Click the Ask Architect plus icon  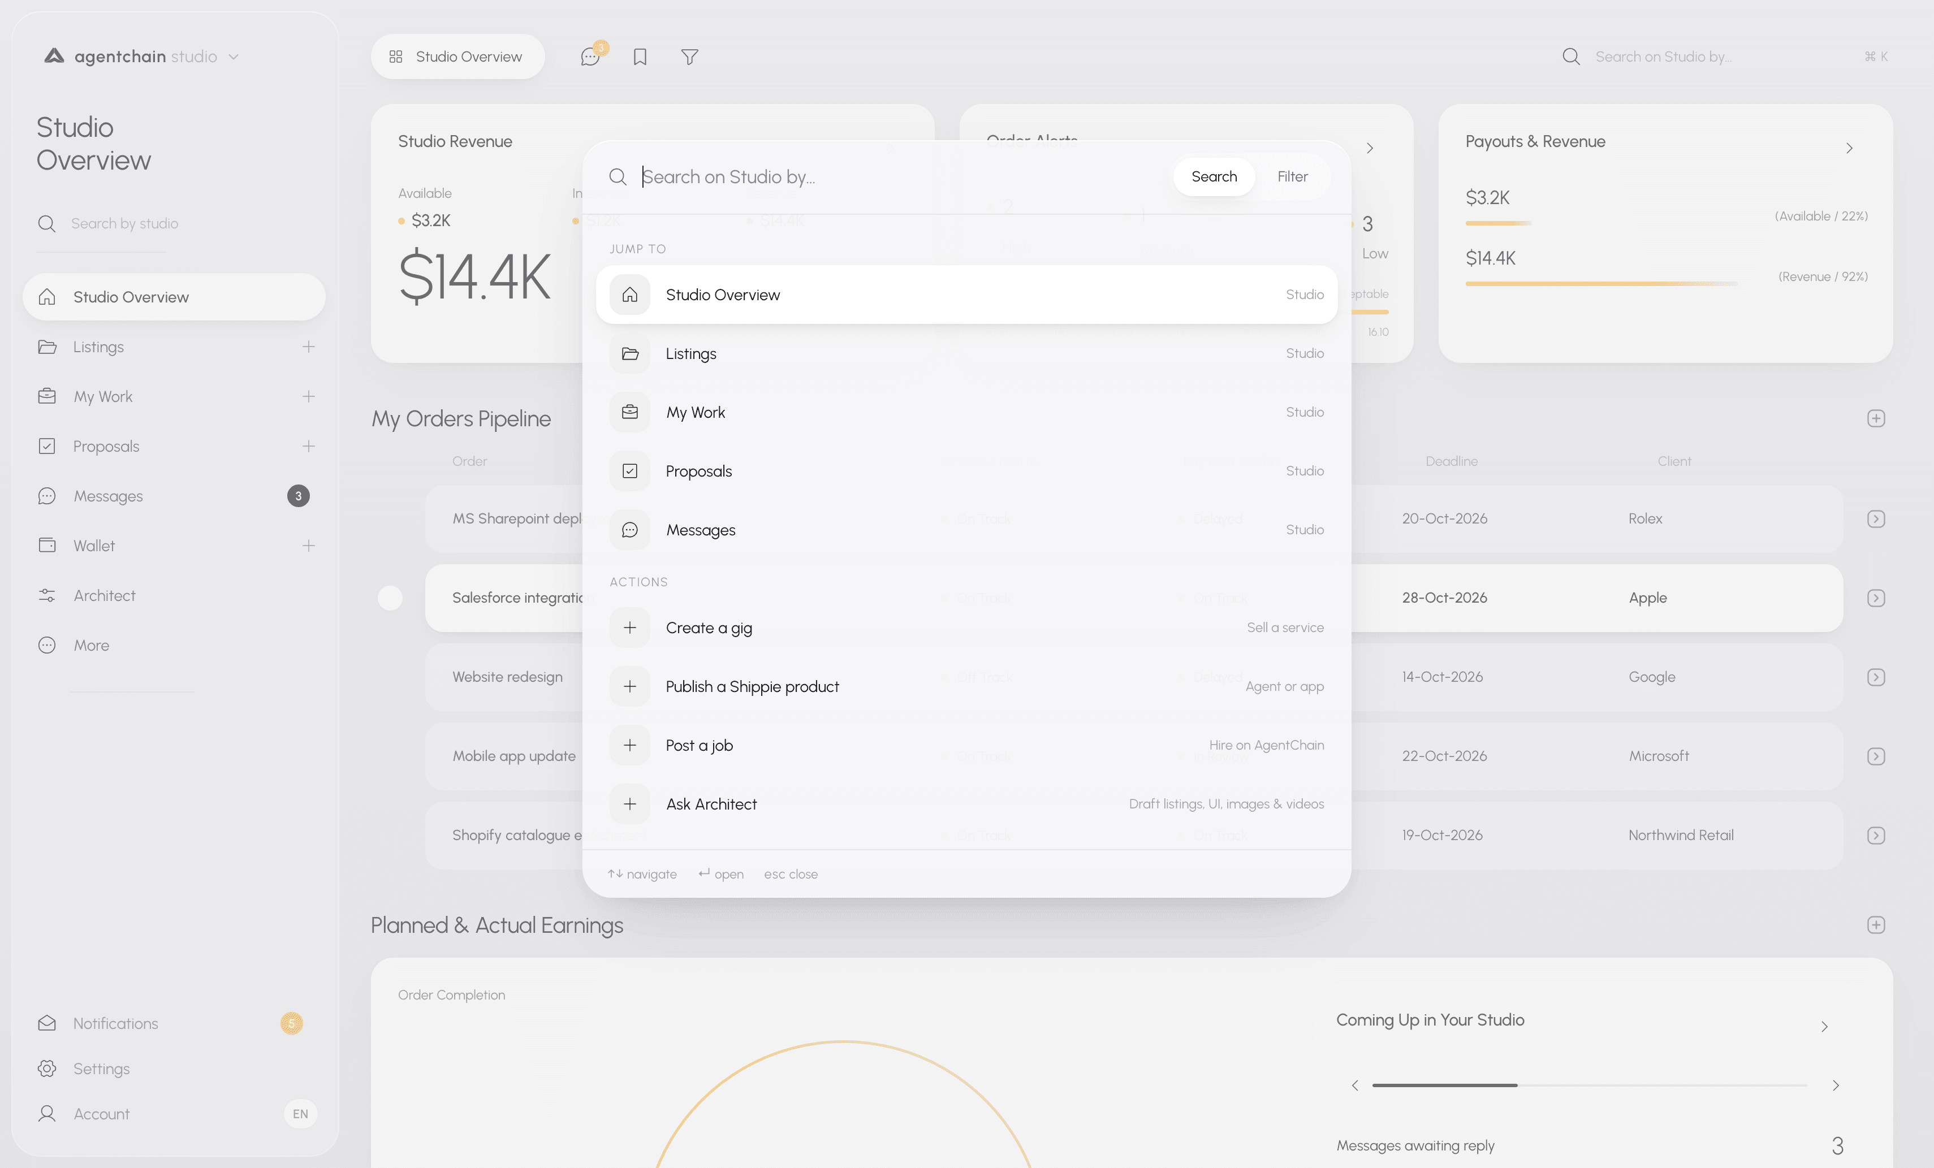629,804
